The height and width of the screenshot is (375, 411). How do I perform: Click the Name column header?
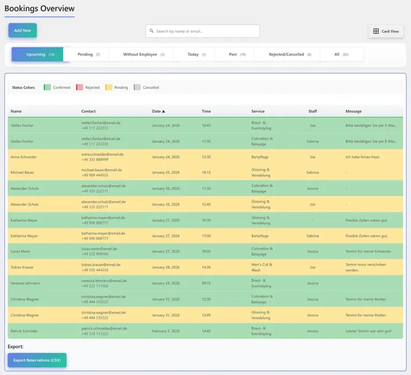pos(16,111)
